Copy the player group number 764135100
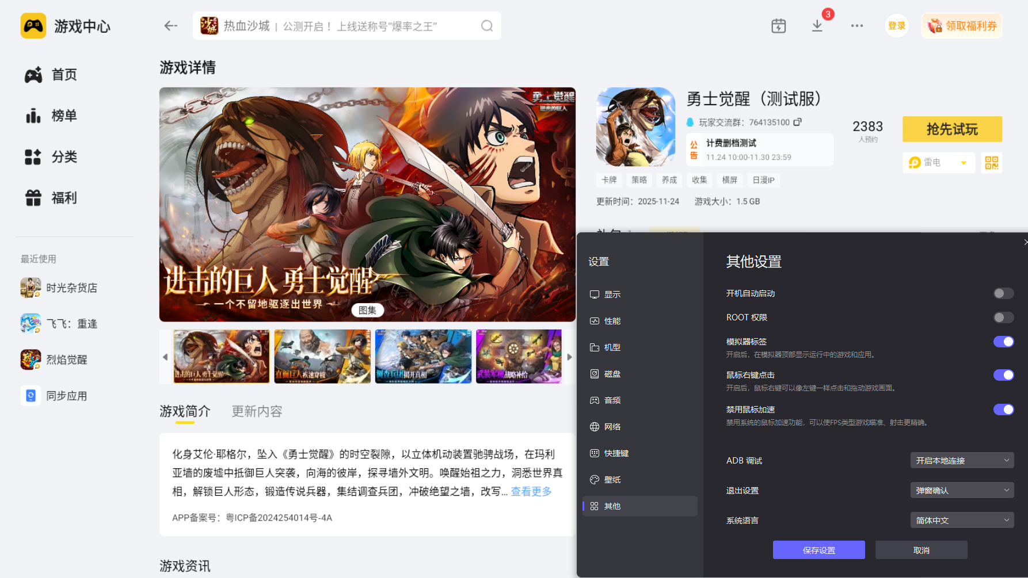Image resolution: width=1028 pixels, height=578 pixels. (798, 122)
